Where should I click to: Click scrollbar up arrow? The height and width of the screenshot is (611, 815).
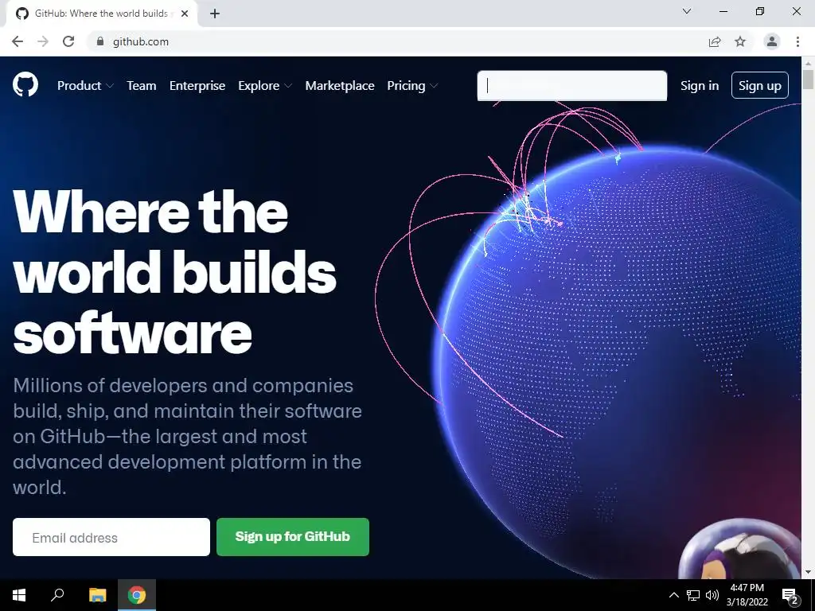[808, 63]
